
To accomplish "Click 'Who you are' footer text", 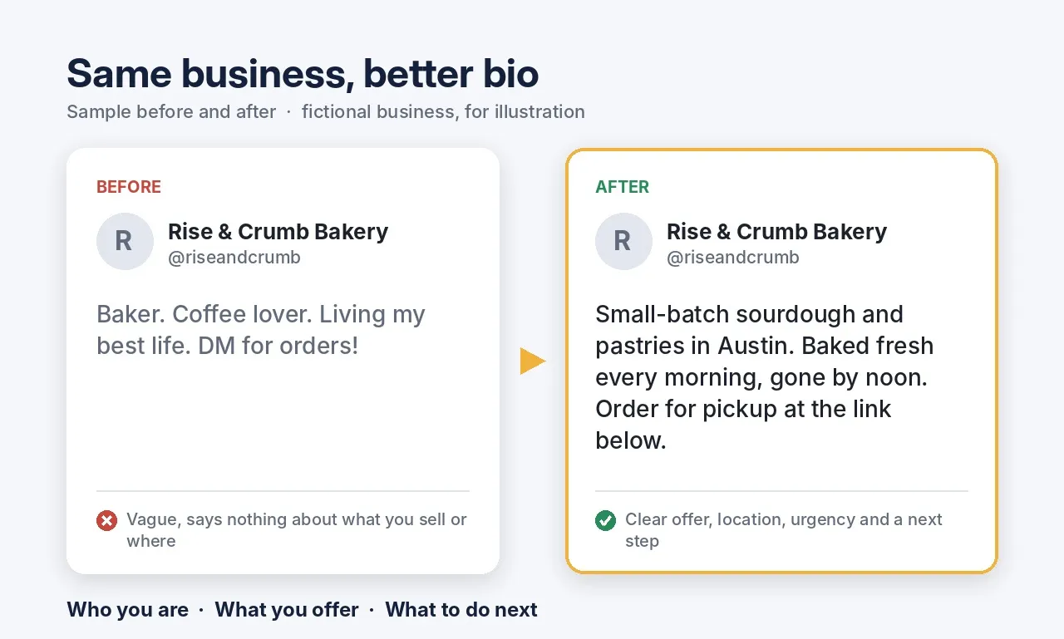I will point(127,610).
